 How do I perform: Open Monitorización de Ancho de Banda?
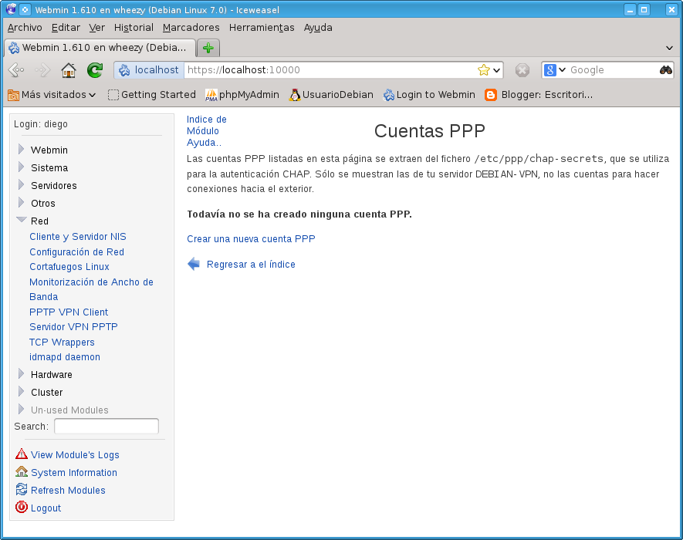tap(92, 289)
